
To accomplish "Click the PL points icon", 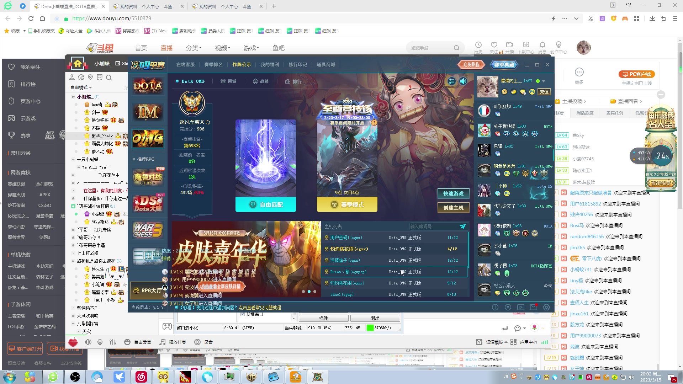I will [532, 92].
